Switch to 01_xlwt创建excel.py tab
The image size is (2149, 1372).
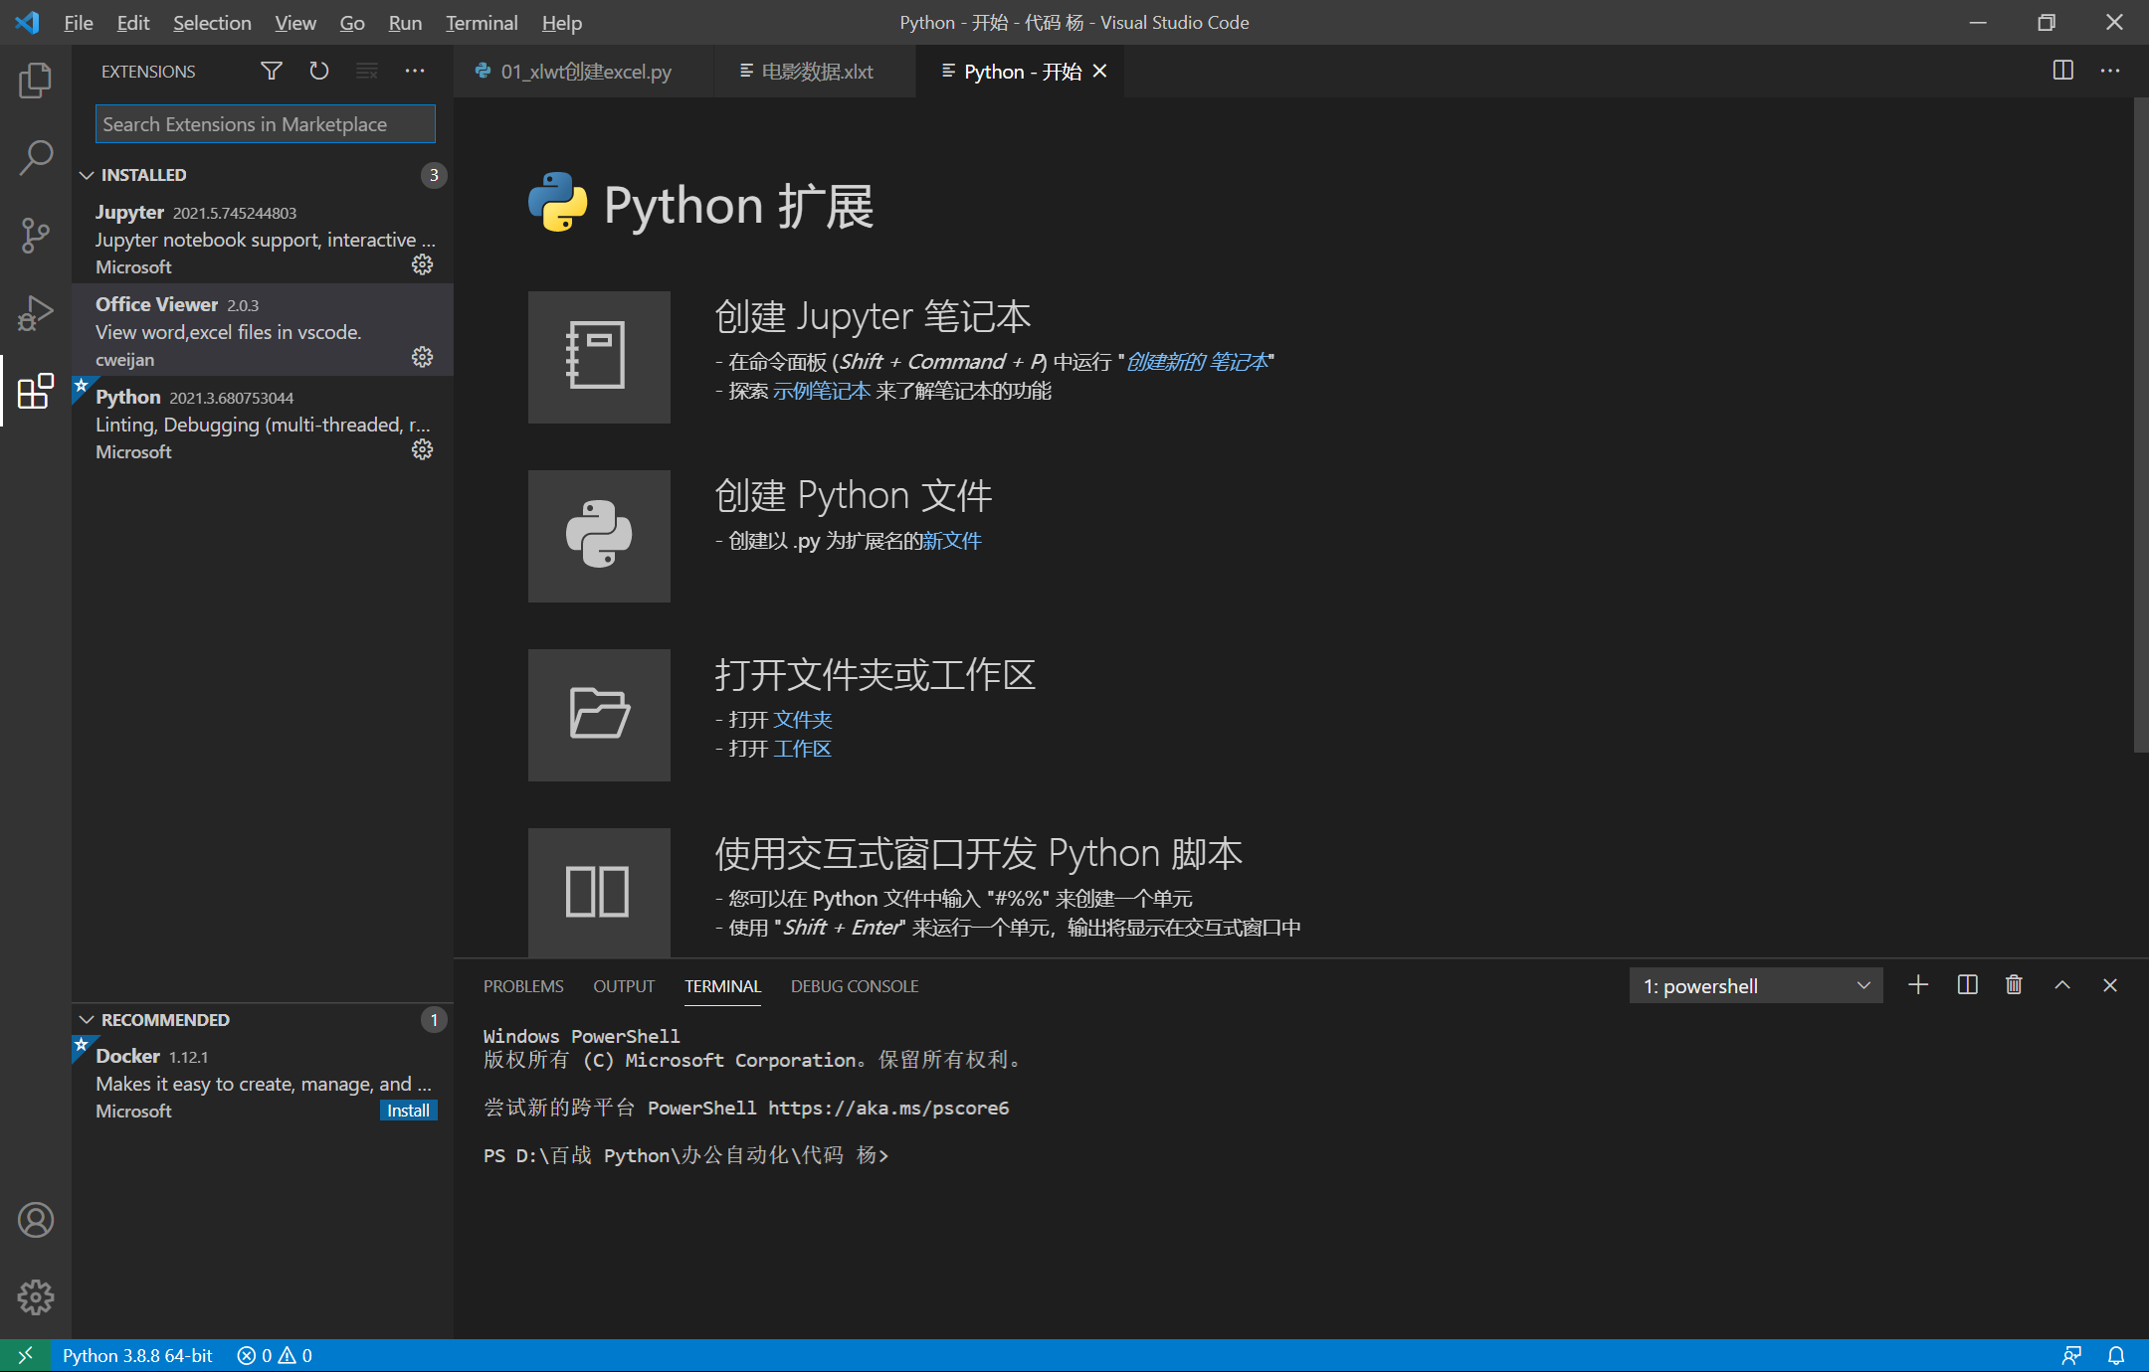584,72
